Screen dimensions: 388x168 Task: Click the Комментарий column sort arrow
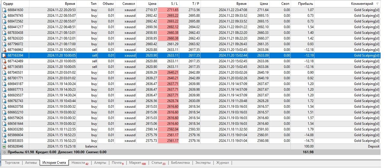pyautogui.click(x=377, y=4)
